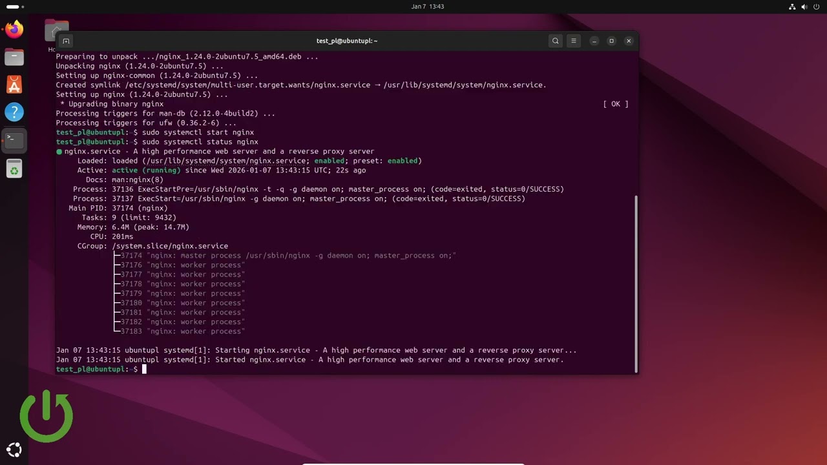Screen dimensions: 827x465
Task: Close the terminal window
Action: (x=629, y=41)
